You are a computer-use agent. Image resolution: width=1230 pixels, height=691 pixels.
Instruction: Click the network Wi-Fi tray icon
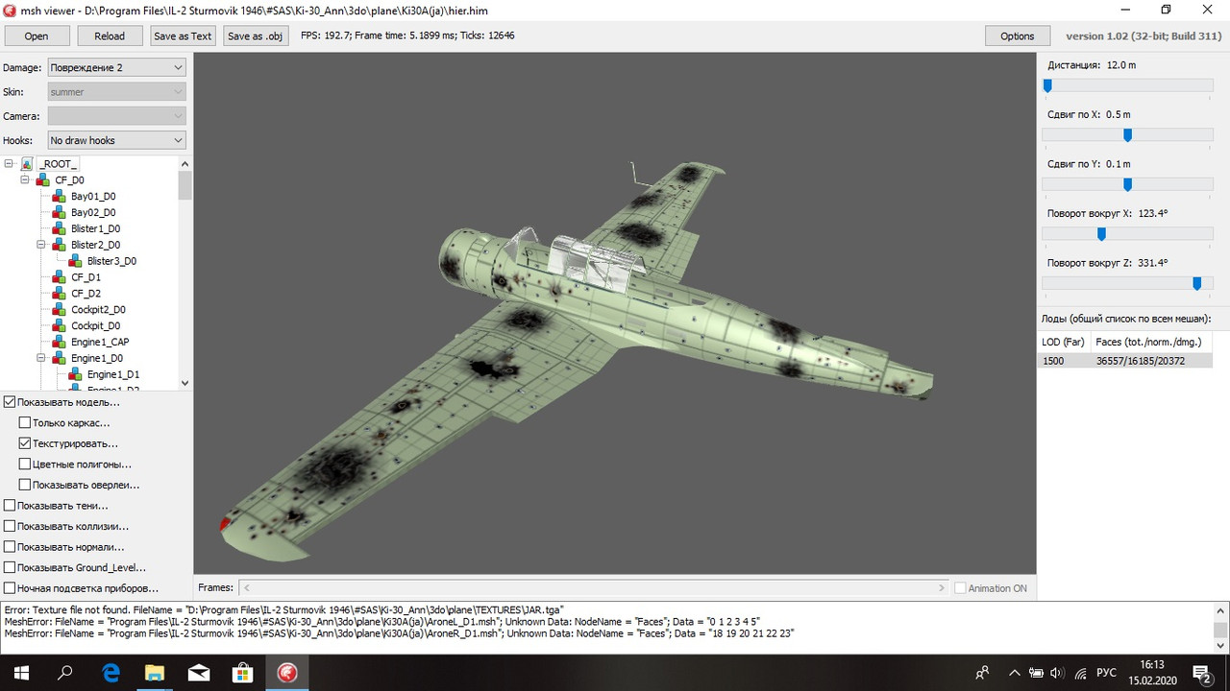(1081, 673)
